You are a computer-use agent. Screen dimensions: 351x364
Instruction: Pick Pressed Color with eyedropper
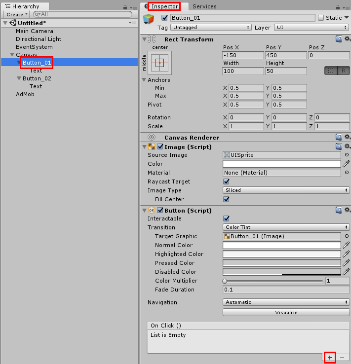(x=346, y=263)
